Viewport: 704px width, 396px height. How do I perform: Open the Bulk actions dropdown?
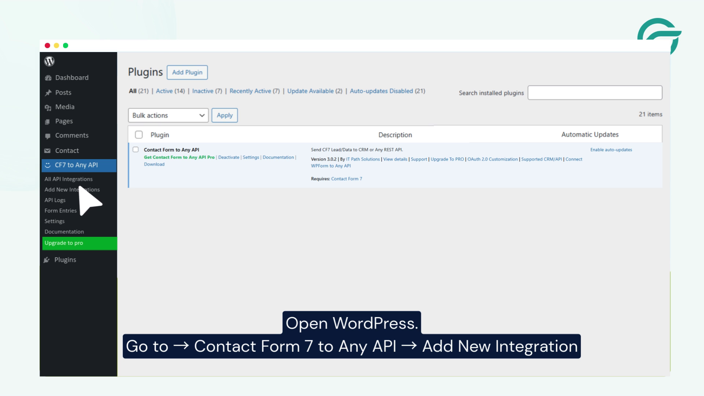tap(168, 115)
